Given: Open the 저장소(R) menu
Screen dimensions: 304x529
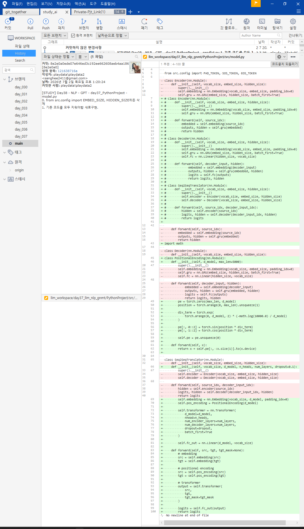Looking at the screenshot, I should coord(63,4).
